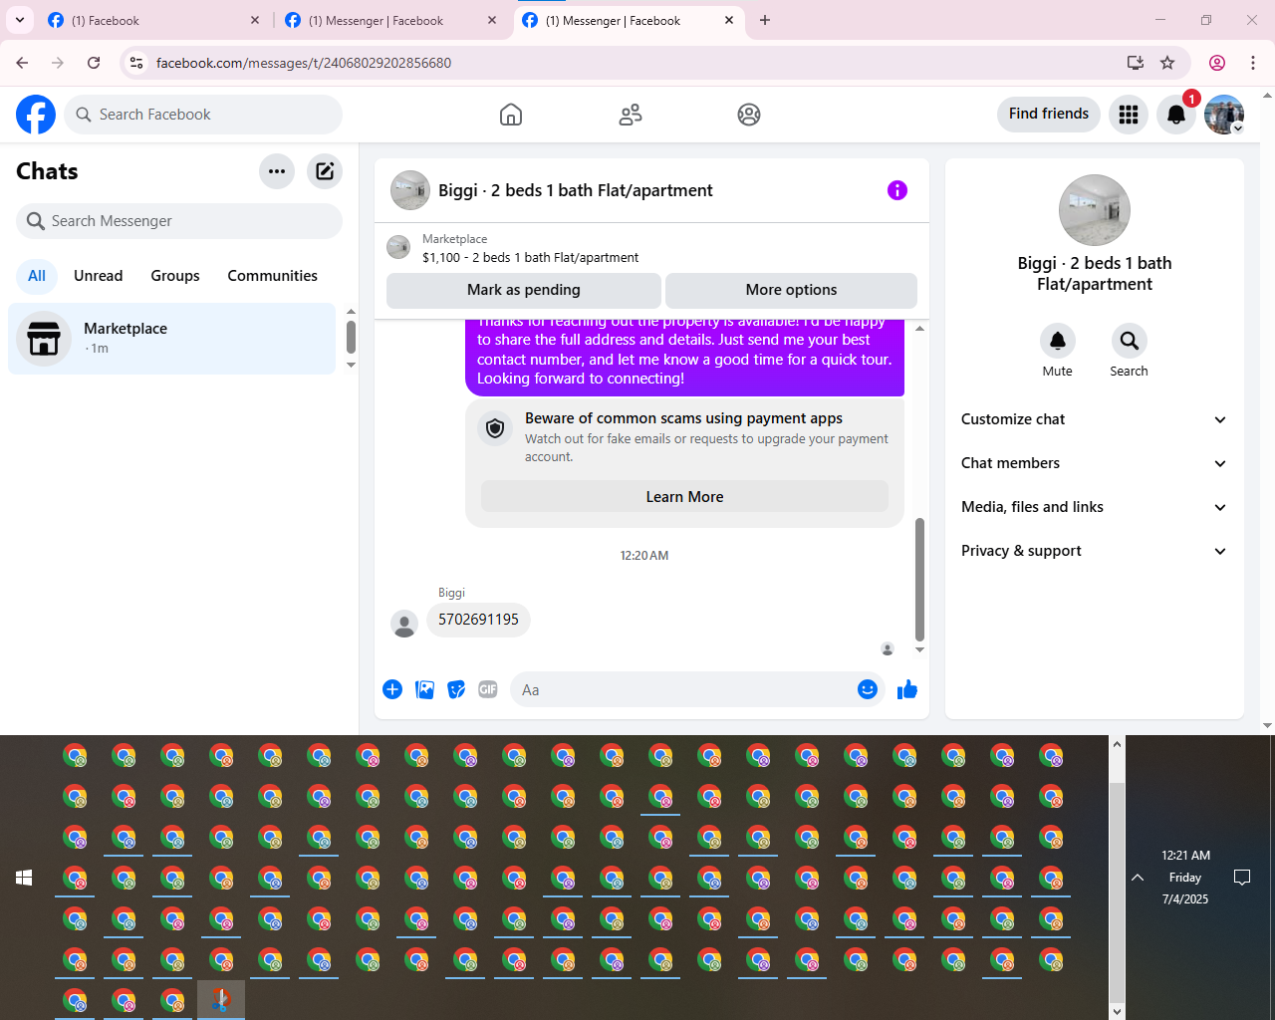The width and height of the screenshot is (1275, 1020).
Task: Select the Communities chats filter
Action: point(273,276)
